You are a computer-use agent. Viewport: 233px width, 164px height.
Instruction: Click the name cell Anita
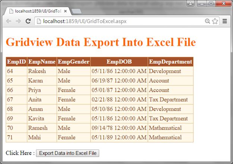[x=42, y=100]
